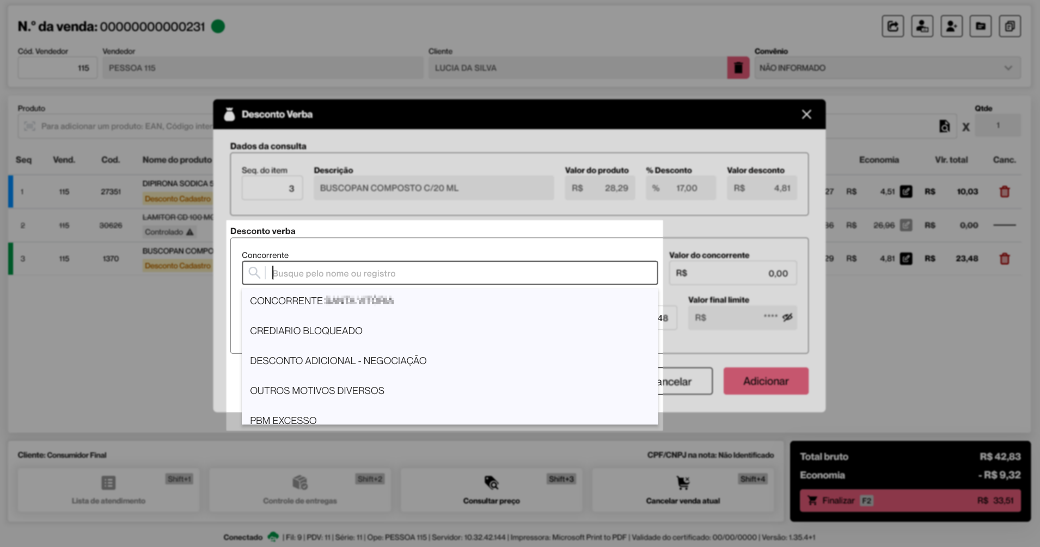Expand the Convênio NÃO INFORMADO dropdown
This screenshot has height=547, width=1040.
(x=1007, y=68)
